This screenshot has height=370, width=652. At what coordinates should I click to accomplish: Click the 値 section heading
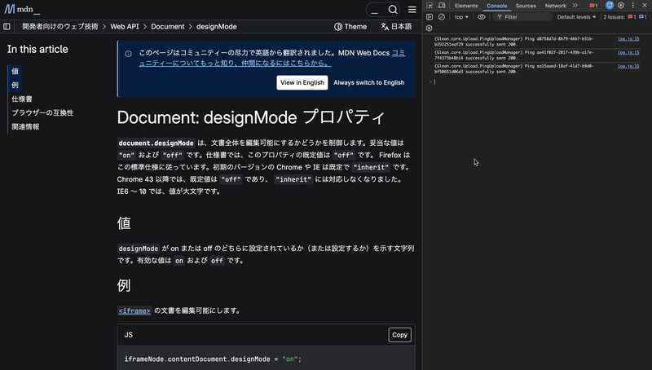(124, 223)
